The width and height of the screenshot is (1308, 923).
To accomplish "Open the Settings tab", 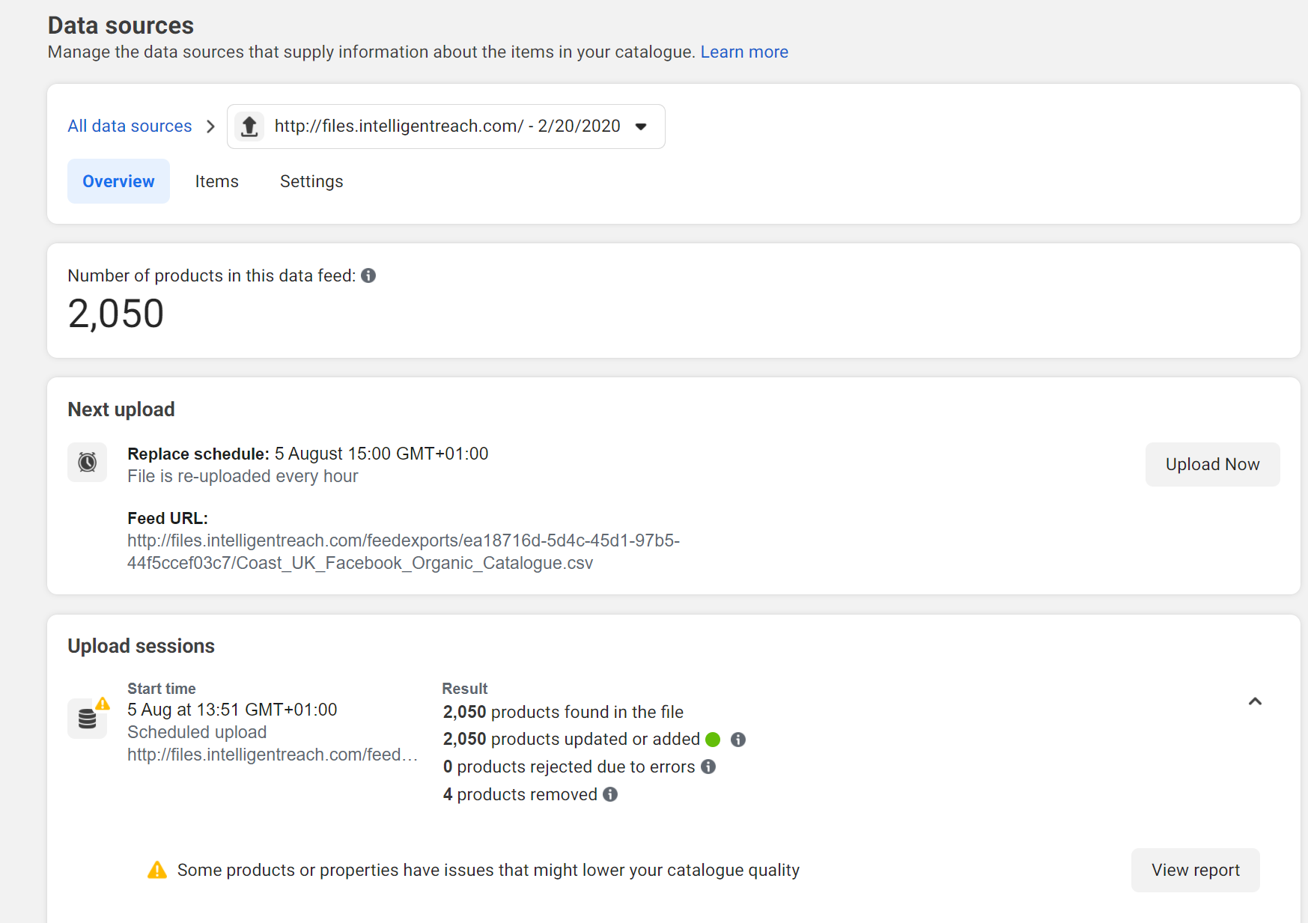I will 311,181.
